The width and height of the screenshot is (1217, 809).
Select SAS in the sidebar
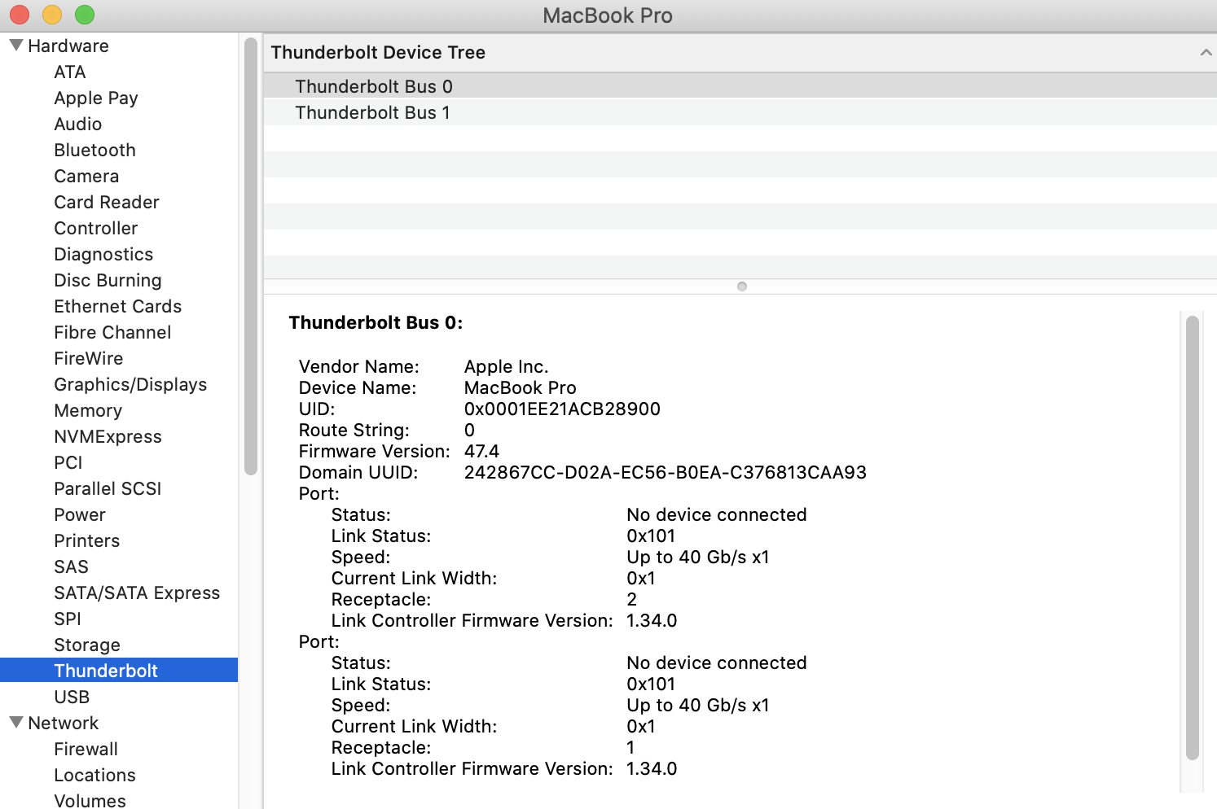point(72,566)
